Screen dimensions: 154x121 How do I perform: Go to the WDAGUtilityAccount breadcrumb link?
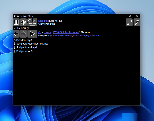point(66,32)
